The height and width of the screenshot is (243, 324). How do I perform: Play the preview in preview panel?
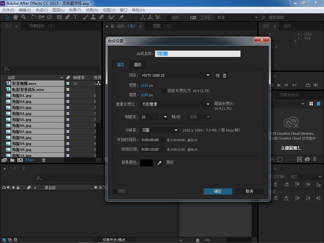point(279,85)
